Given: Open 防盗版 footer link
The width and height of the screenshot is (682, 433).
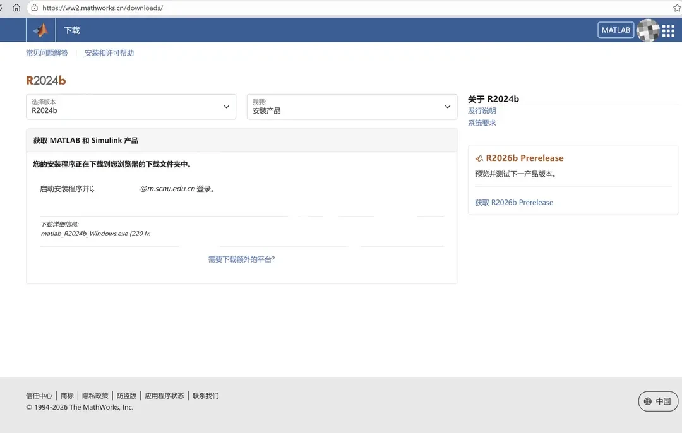Looking at the screenshot, I should (126, 396).
